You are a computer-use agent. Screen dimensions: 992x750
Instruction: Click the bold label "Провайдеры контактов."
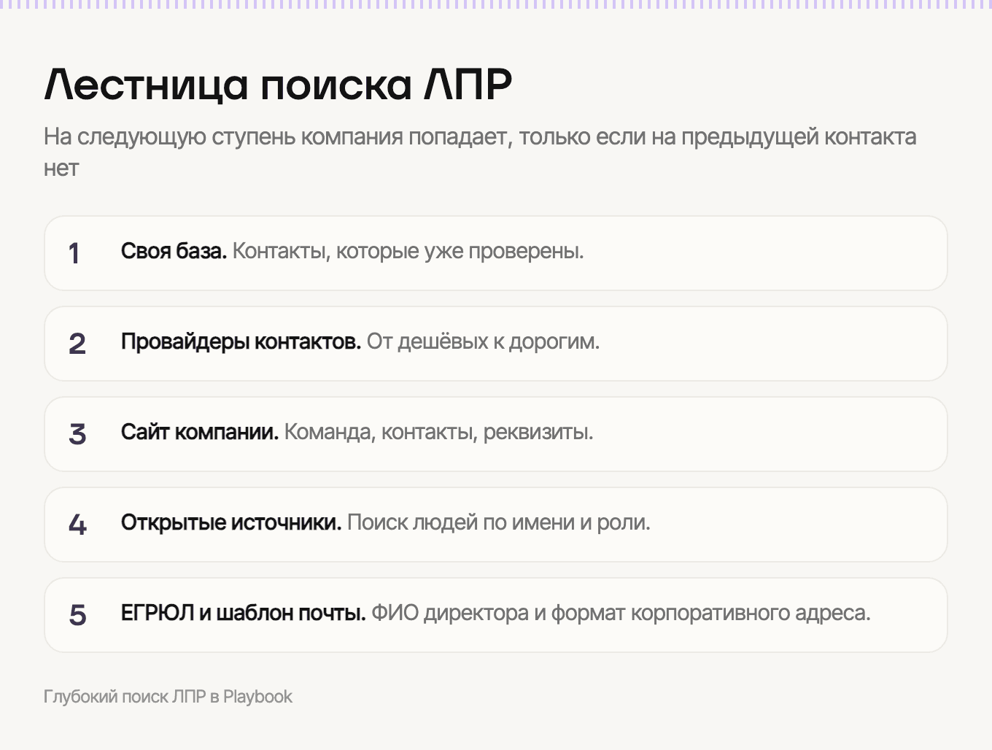click(241, 341)
